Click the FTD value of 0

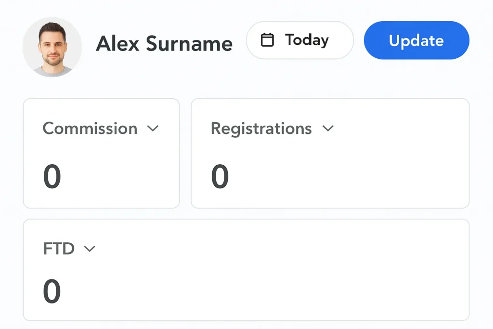point(52,291)
